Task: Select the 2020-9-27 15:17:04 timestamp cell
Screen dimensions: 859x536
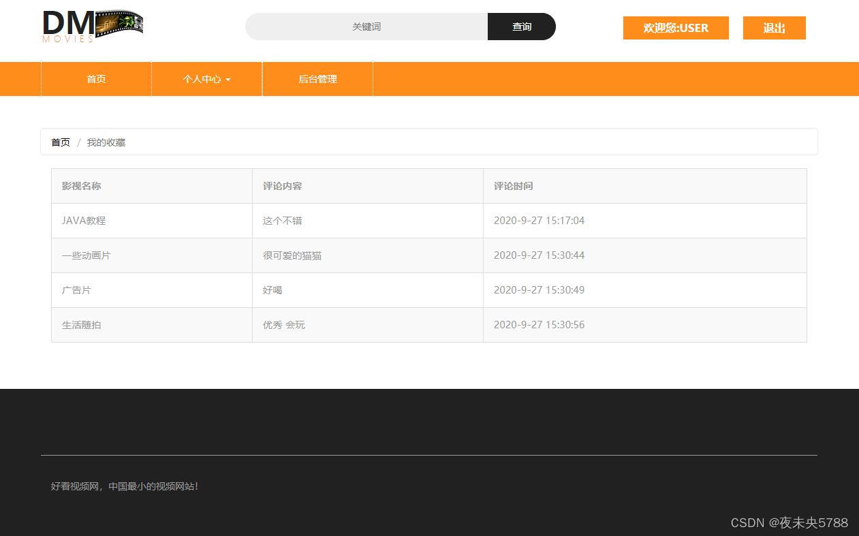Action: tap(645, 221)
